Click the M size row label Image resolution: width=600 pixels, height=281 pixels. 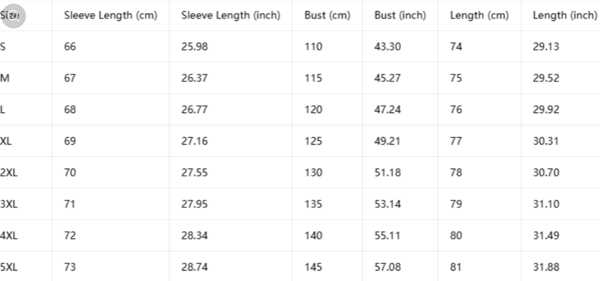[4, 78]
